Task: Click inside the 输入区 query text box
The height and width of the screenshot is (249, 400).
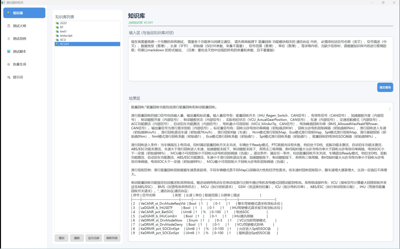Action: [260, 63]
